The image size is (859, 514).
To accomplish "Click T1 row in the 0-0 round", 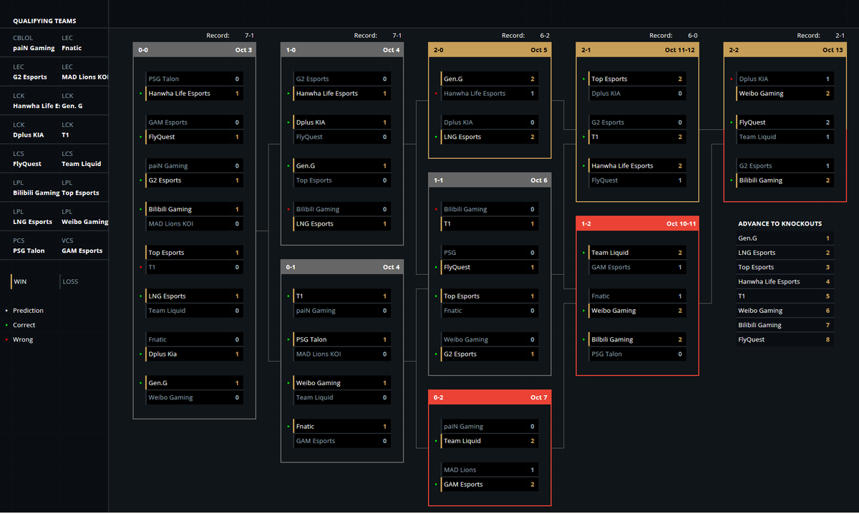I will [193, 267].
